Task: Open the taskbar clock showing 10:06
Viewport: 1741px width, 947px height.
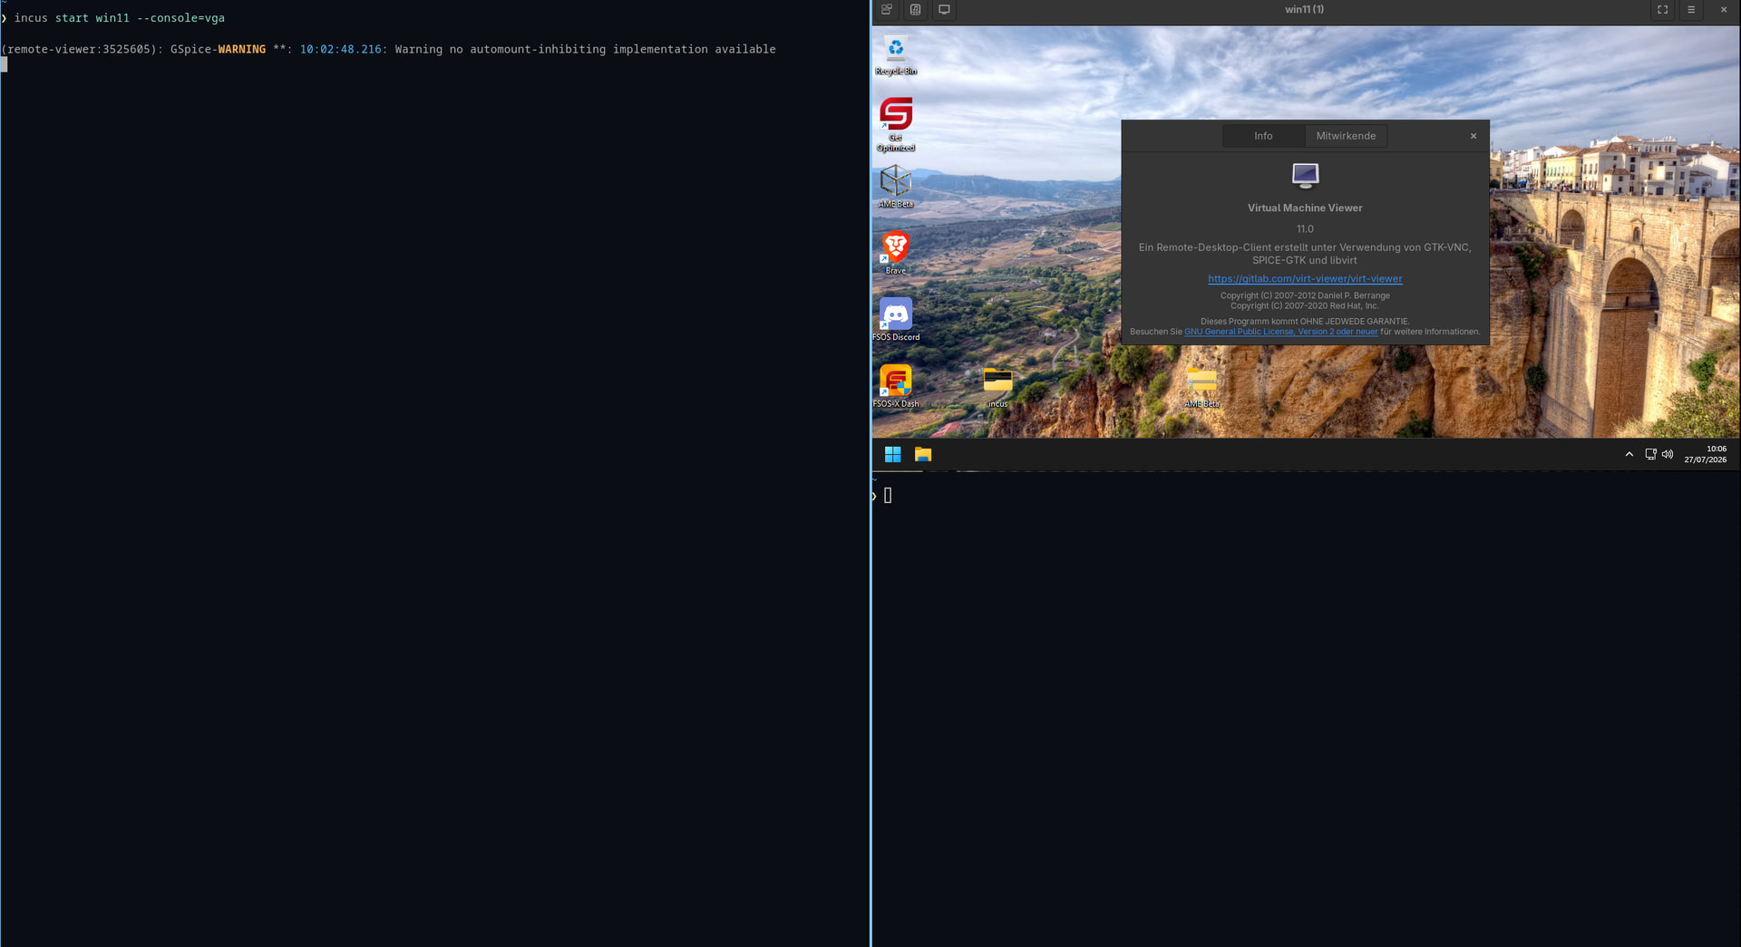Action: [1706, 454]
